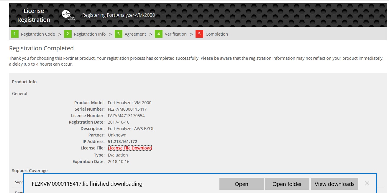This screenshot has width=389, height=193.
Task: Click the Registration Completed heading
Action: pos(41,48)
